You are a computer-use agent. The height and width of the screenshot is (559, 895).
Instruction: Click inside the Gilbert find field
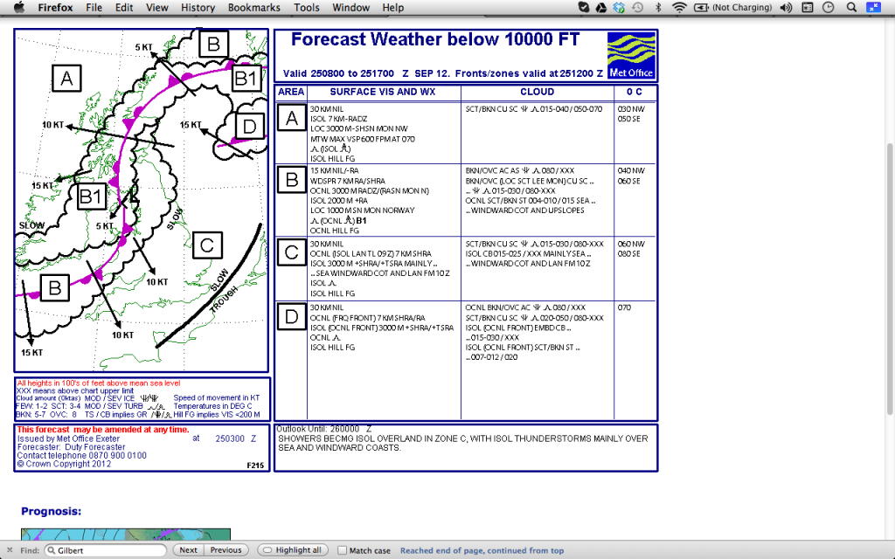point(105,550)
